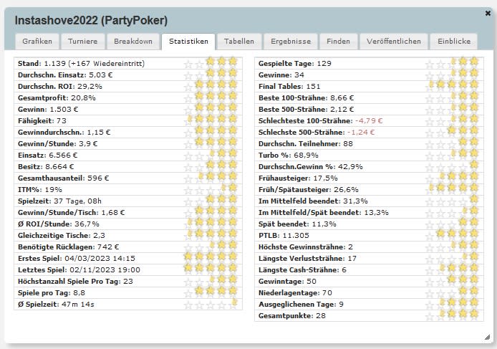Click the star rating for ITM%
Screen dimensions: 497x349
[x=211, y=189]
